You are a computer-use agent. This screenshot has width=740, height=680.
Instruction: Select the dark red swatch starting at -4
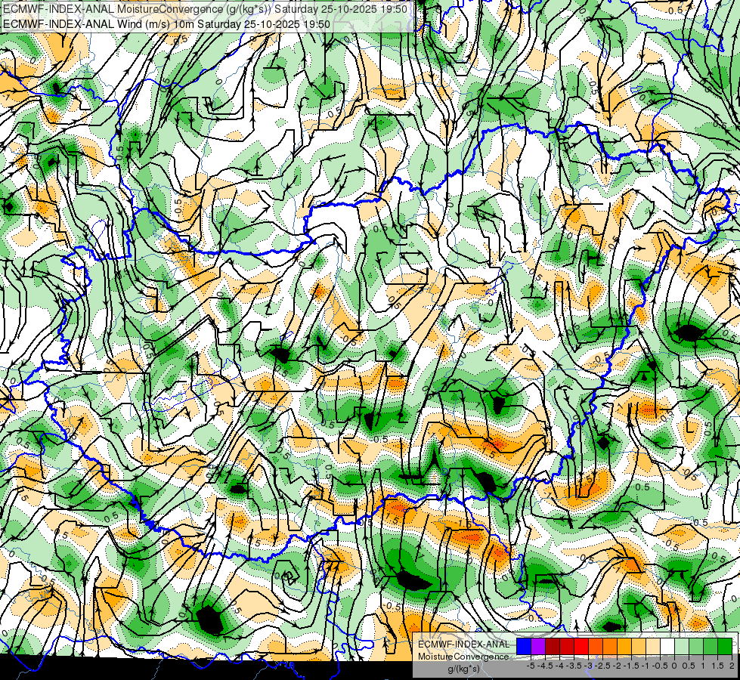tap(553, 646)
